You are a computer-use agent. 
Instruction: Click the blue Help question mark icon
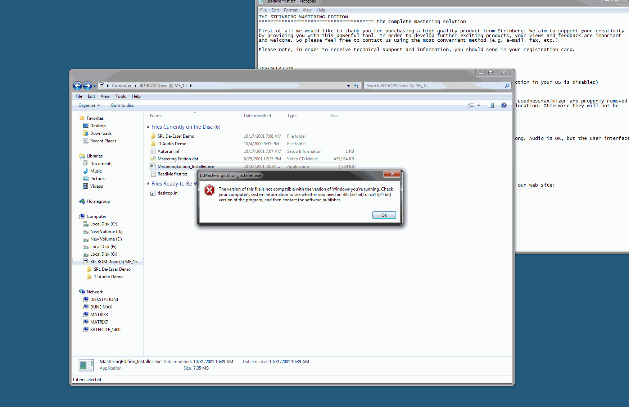click(504, 105)
